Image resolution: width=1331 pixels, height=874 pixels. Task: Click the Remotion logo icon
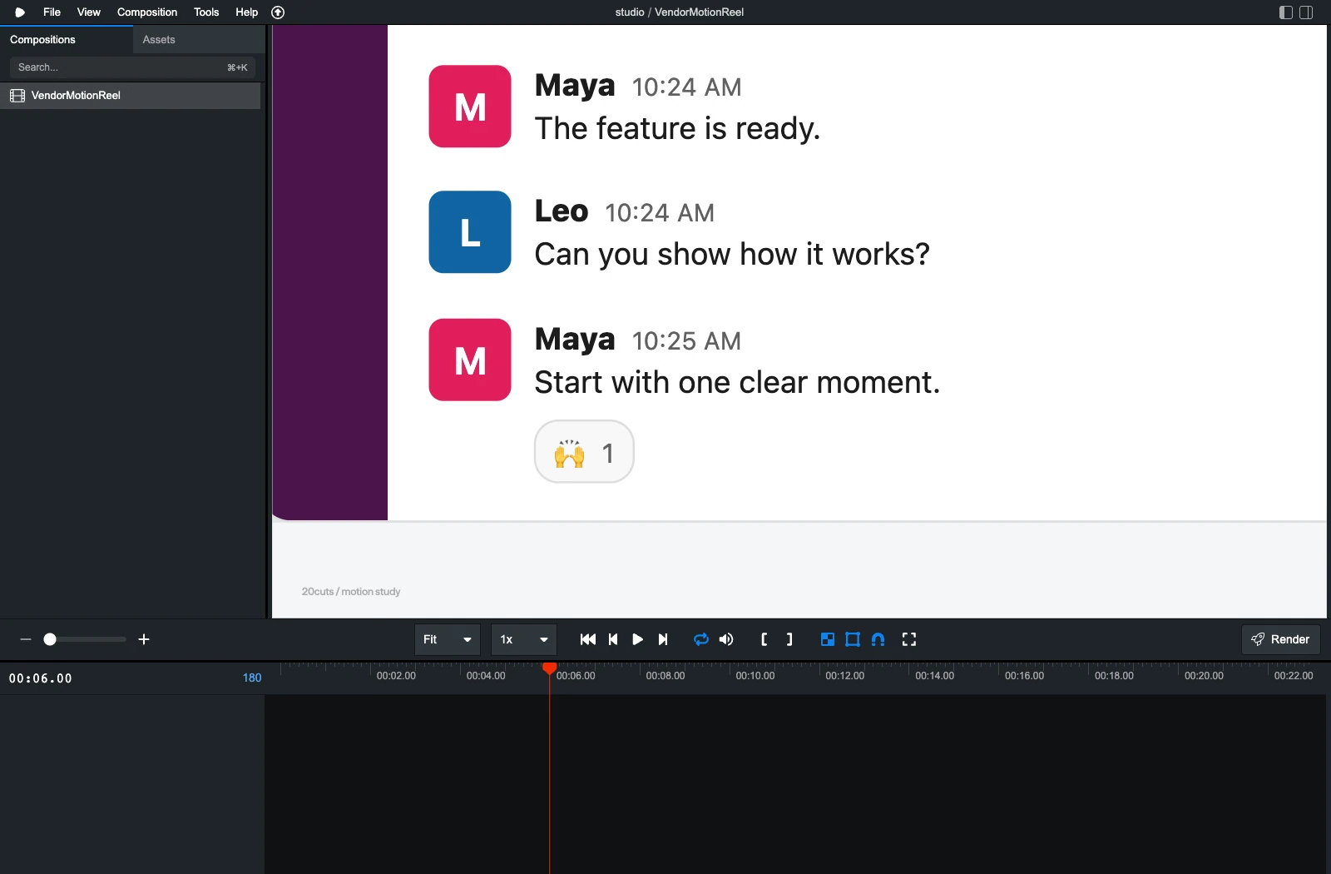click(x=19, y=12)
